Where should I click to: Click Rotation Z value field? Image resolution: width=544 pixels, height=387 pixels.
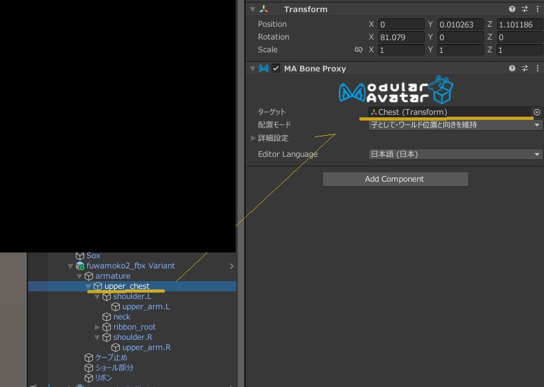[x=520, y=37]
